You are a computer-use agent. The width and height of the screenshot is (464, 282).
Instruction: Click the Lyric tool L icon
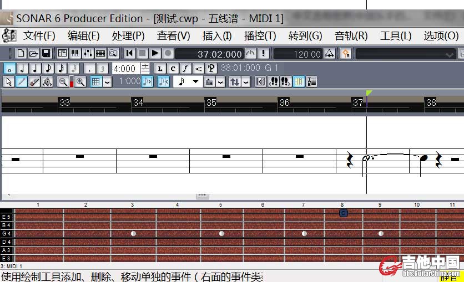coord(160,68)
